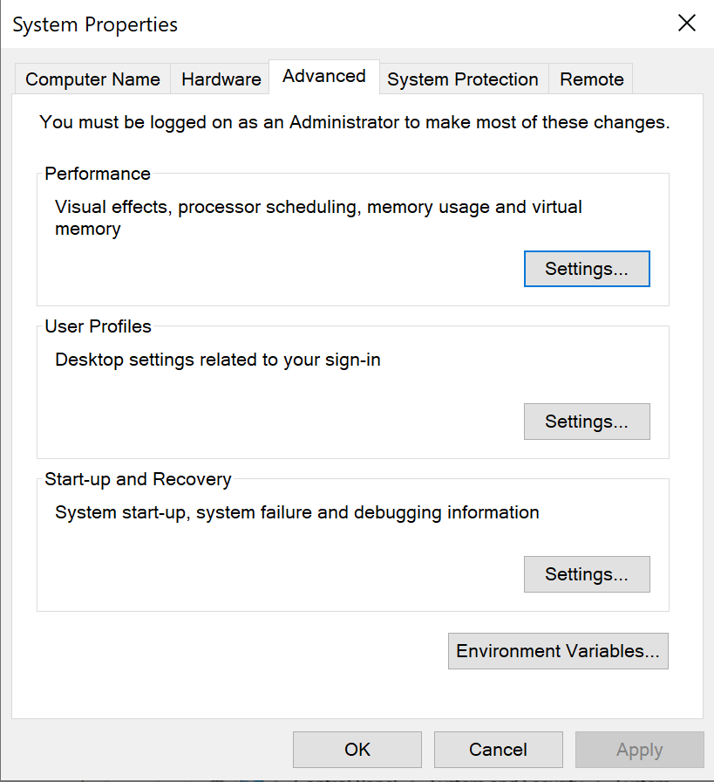Select the Advanced tab
714x782 pixels.
(323, 77)
